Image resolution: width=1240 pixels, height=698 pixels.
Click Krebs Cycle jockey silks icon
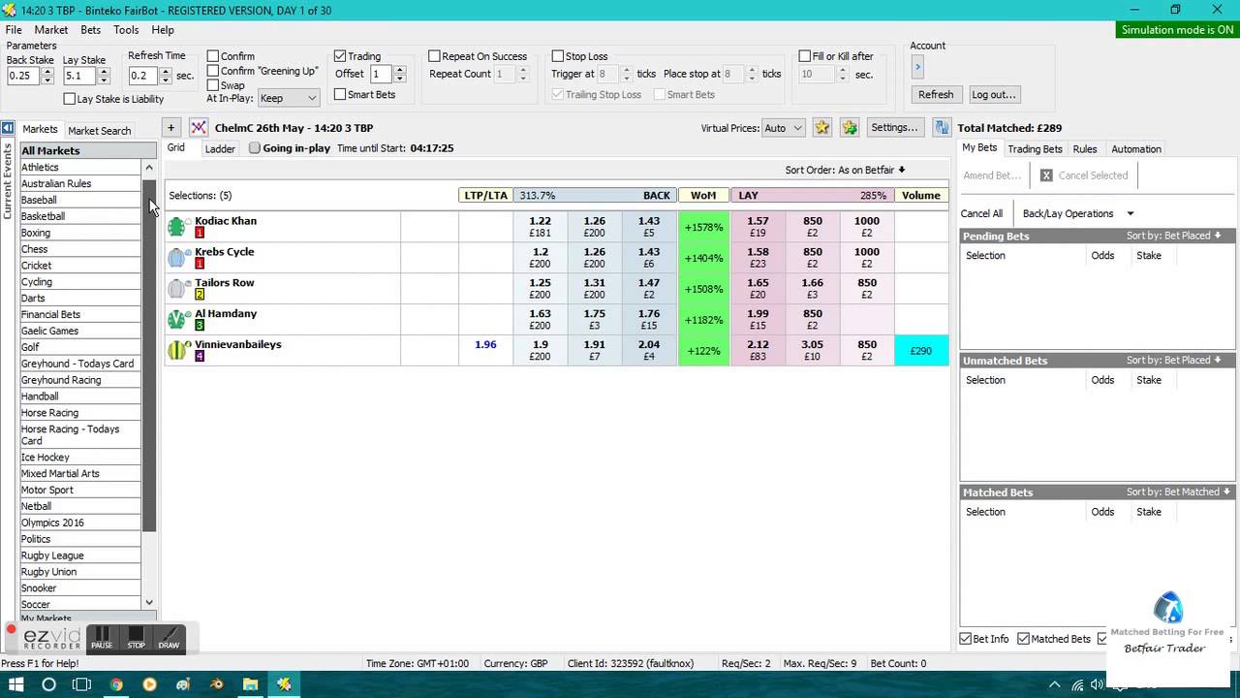(x=176, y=258)
